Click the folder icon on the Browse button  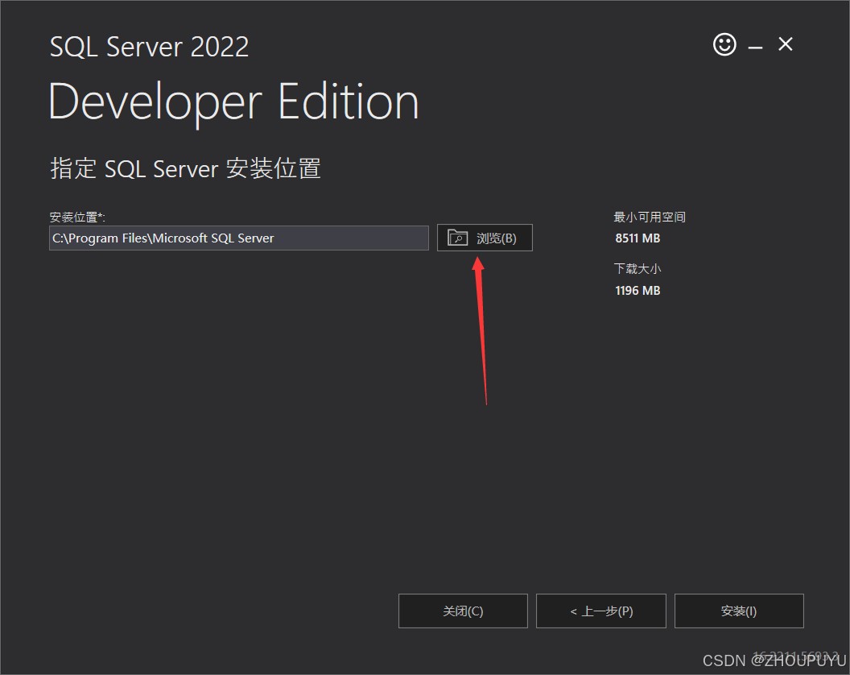tap(457, 238)
